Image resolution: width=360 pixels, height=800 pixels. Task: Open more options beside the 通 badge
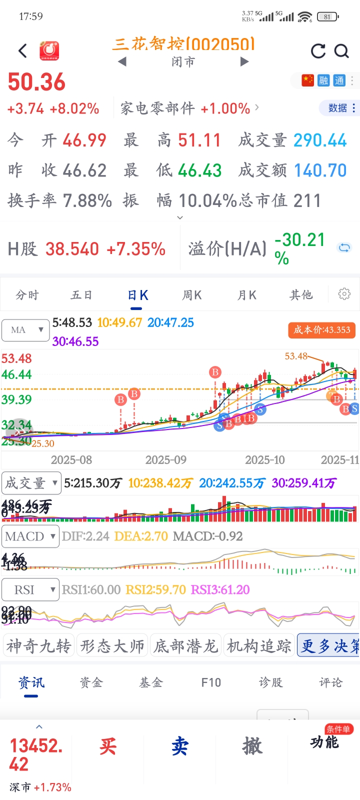[352, 80]
